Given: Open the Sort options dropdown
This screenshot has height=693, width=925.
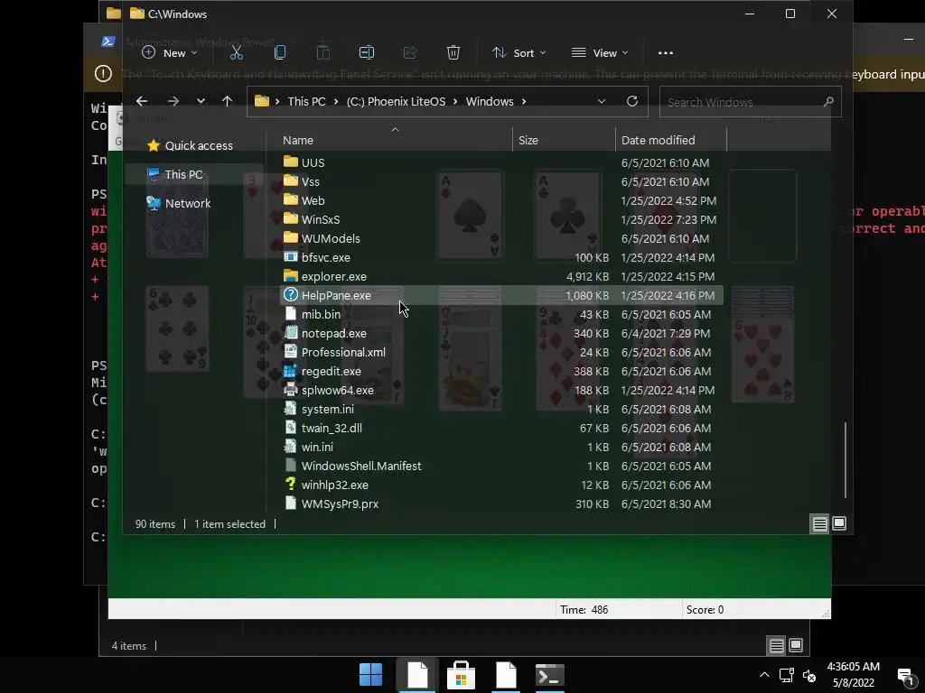Looking at the screenshot, I should [x=519, y=53].
